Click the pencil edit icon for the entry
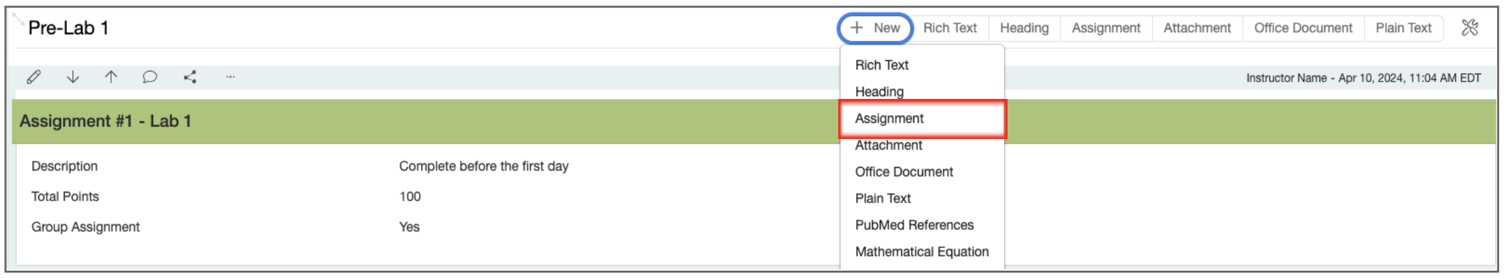1505x278 pixels. [x=33, y=78]
